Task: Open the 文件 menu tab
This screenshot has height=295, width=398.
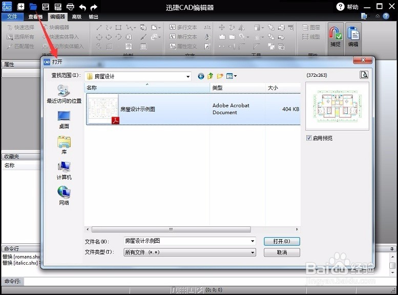Action: click(x=12, y=17)
